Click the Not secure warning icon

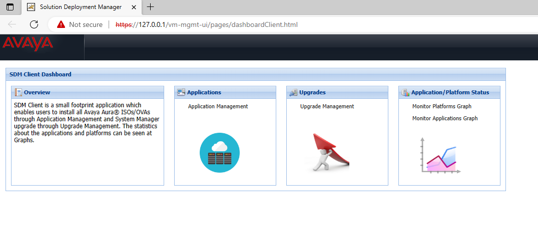[61, 24]
